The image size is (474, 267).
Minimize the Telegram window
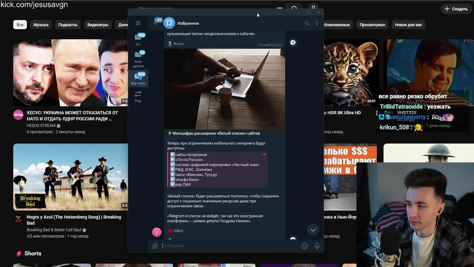[x=298, y=12]
